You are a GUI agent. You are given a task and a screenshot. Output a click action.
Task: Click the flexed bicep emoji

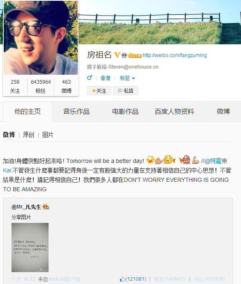pyautogui.click(x=195, y=160)
